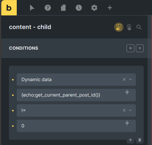The width and height of the screenshot is (152, 145).
Task: Clear the Dynamic data selection
Action: click(124, 79)
